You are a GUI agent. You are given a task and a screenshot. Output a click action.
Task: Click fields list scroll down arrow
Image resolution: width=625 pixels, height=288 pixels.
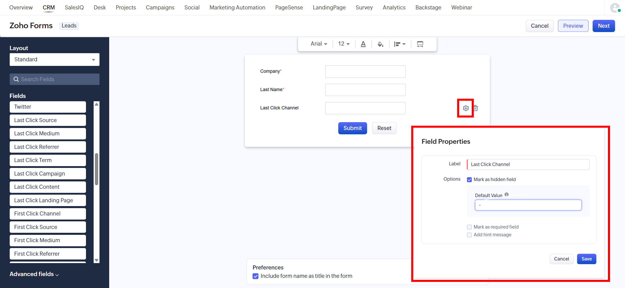click(x=96, y=260)
